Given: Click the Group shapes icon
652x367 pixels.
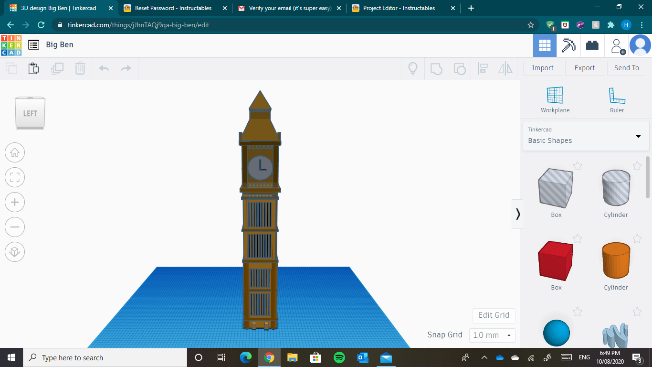Looking at the screenshot, I should pos(436,68).
